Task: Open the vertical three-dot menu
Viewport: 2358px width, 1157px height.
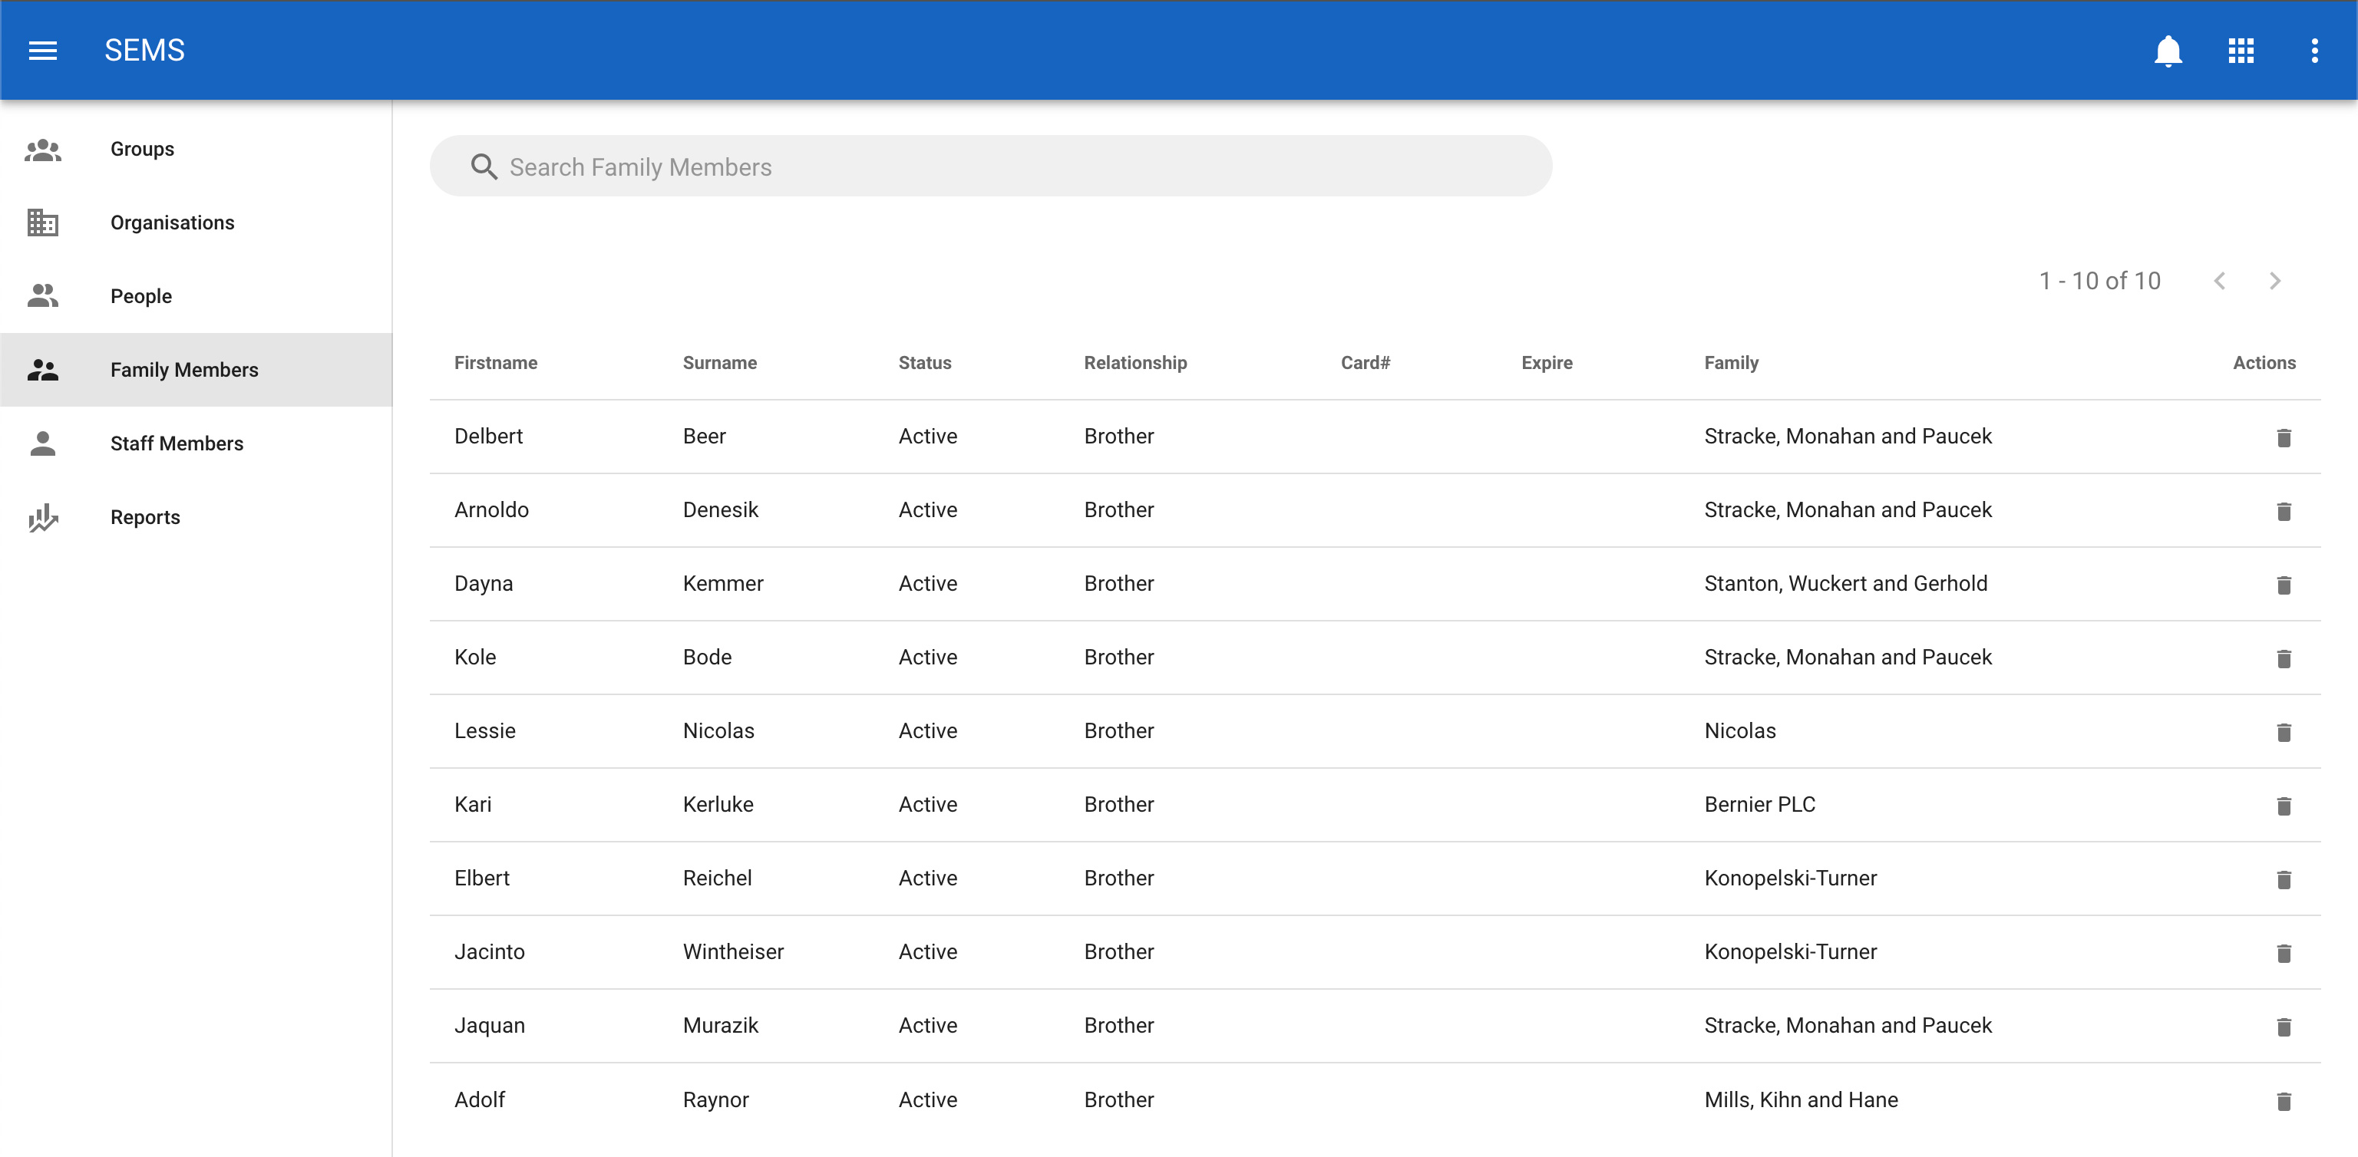Action: coord(2314,51)
